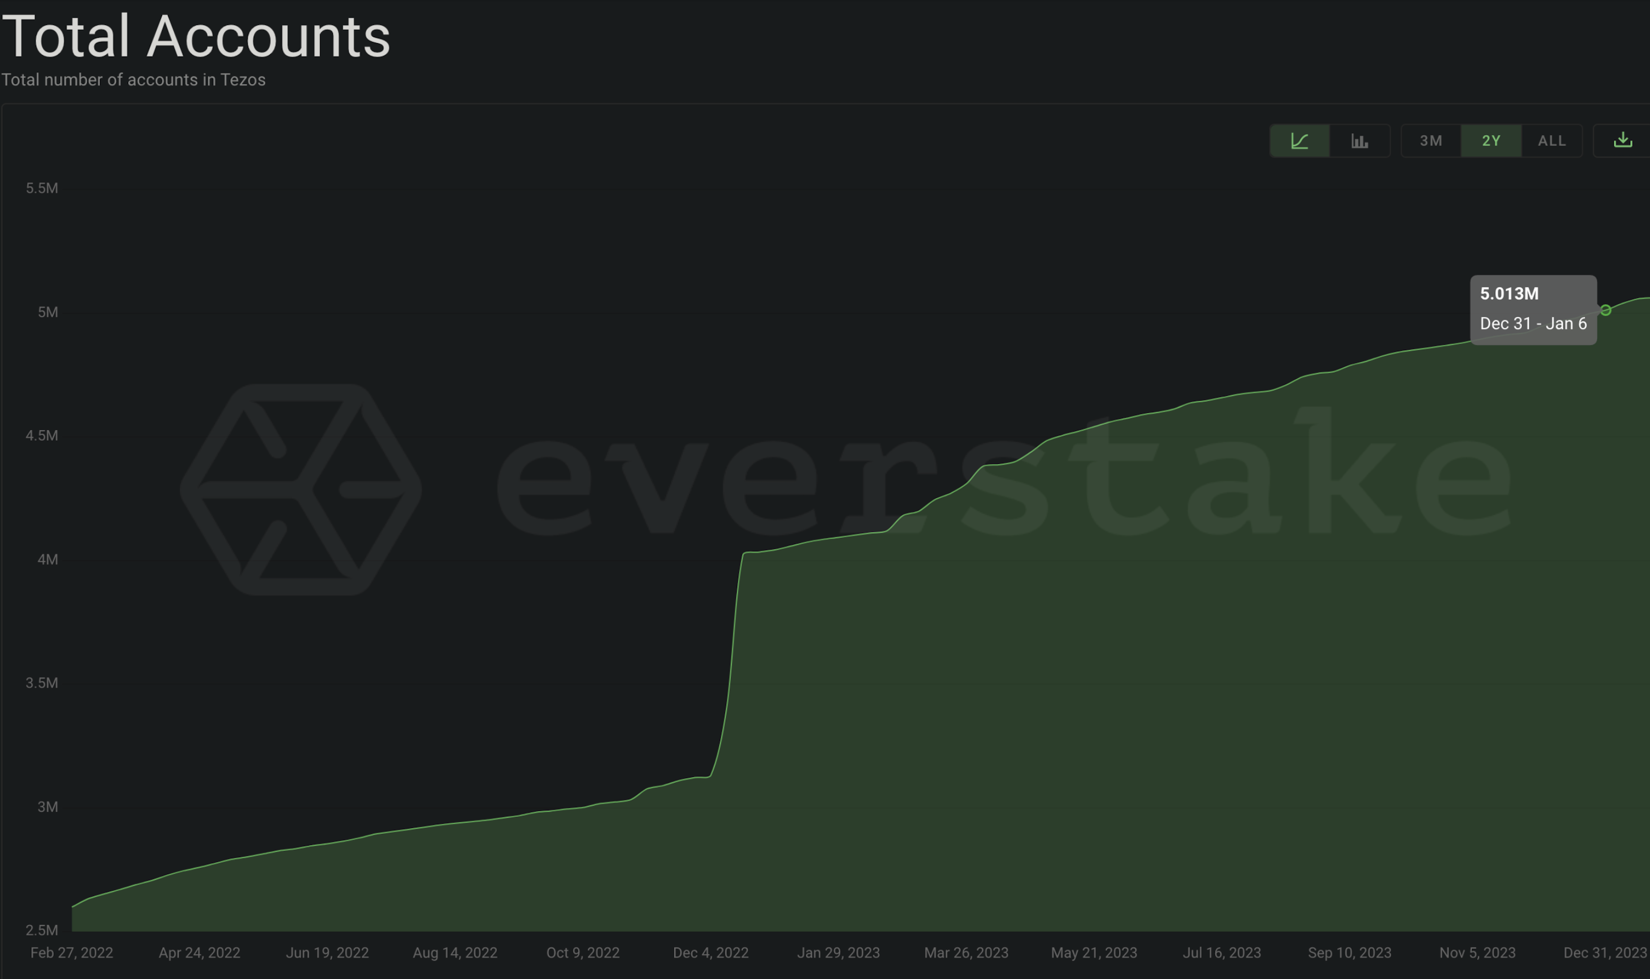Click the Total Accounts heading
This screenshot has width=1650, height=979.
[x=197, y=36]
